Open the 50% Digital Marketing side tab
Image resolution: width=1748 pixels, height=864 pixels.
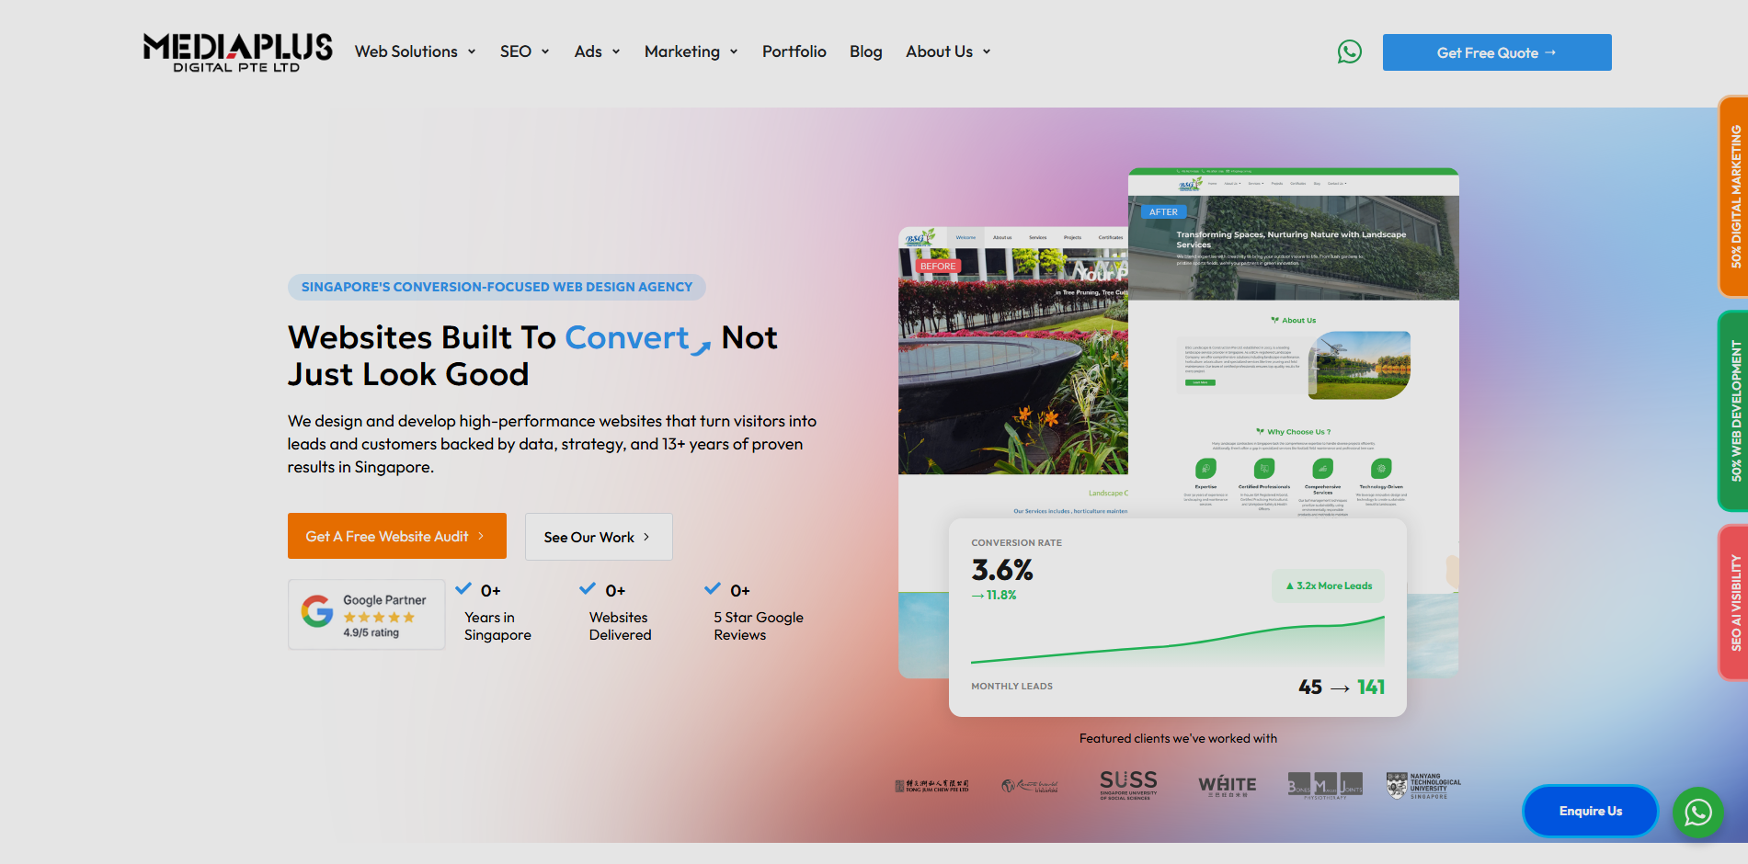click(x=1734, y=196)
